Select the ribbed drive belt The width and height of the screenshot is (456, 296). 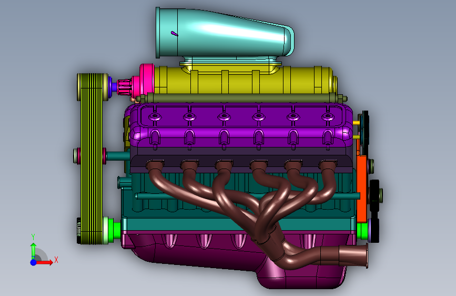92,157
